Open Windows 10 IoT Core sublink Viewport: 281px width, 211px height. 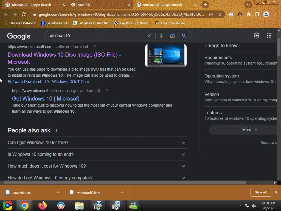(71, 82)
